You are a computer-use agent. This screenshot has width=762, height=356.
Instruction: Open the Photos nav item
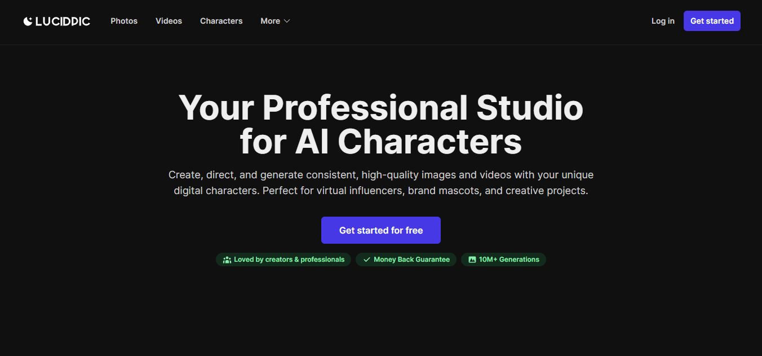[x=124, y=21]
